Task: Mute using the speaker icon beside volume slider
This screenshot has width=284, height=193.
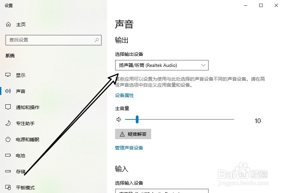Action: point(119,119)
